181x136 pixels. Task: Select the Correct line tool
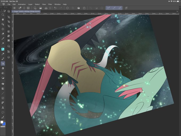coord(3,117)
